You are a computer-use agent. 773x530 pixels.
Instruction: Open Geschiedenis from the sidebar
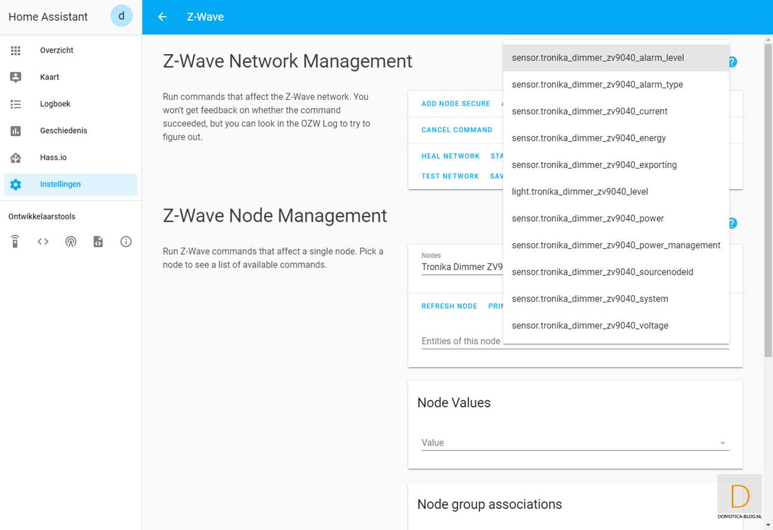click(x=63, y=131)
